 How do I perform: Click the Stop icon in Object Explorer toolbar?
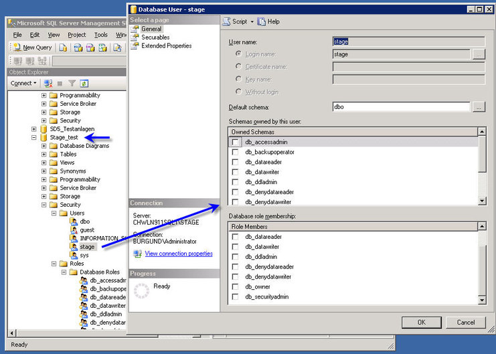pyautogui.click(x=60, y=84)
